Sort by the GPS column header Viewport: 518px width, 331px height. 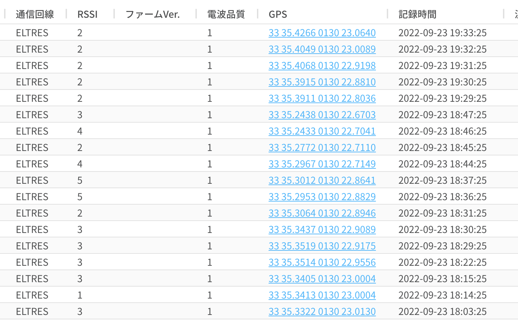tap(278, 14)
